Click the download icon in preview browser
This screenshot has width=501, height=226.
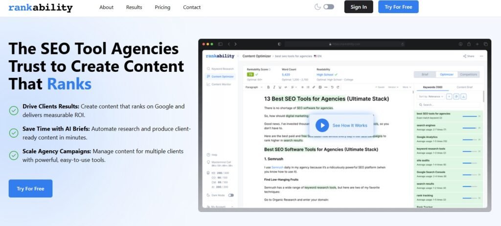point(460,44)
